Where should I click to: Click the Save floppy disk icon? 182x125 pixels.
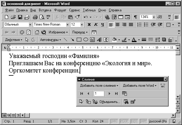tap(20, 17)
